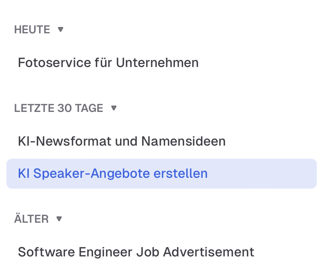Open the chat Software Engineer Job Advertisement

(x=136, y=252)
